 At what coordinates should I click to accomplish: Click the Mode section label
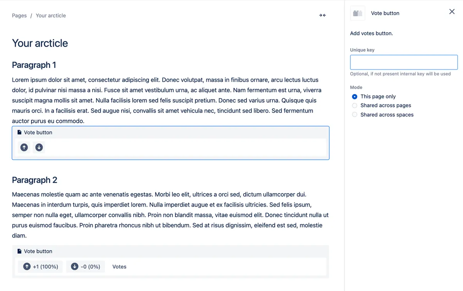[356, 87]
